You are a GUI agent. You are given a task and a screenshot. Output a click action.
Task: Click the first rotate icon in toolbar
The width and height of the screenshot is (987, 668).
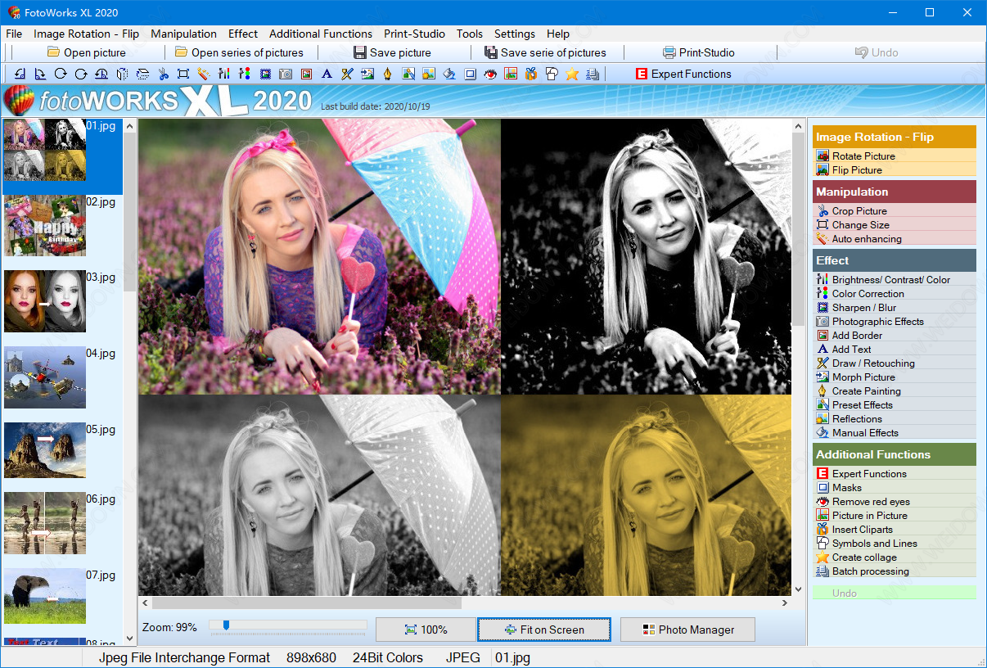pos(20,74)
